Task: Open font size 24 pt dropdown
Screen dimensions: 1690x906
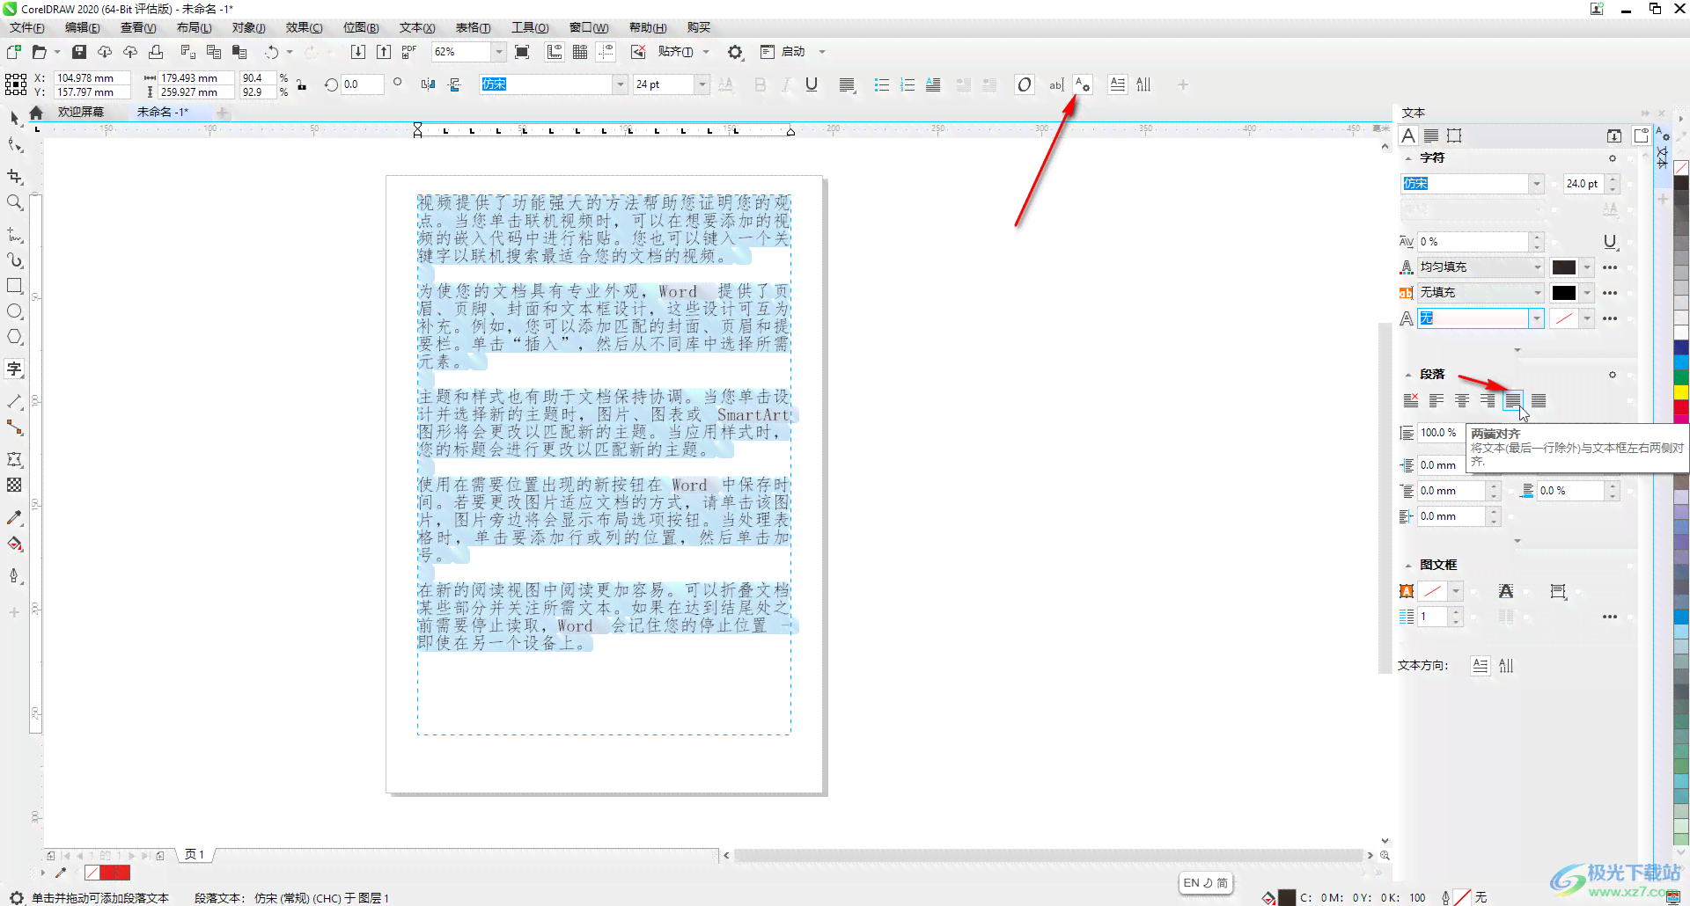Action: pyautogui.click(x=702, y=84)
